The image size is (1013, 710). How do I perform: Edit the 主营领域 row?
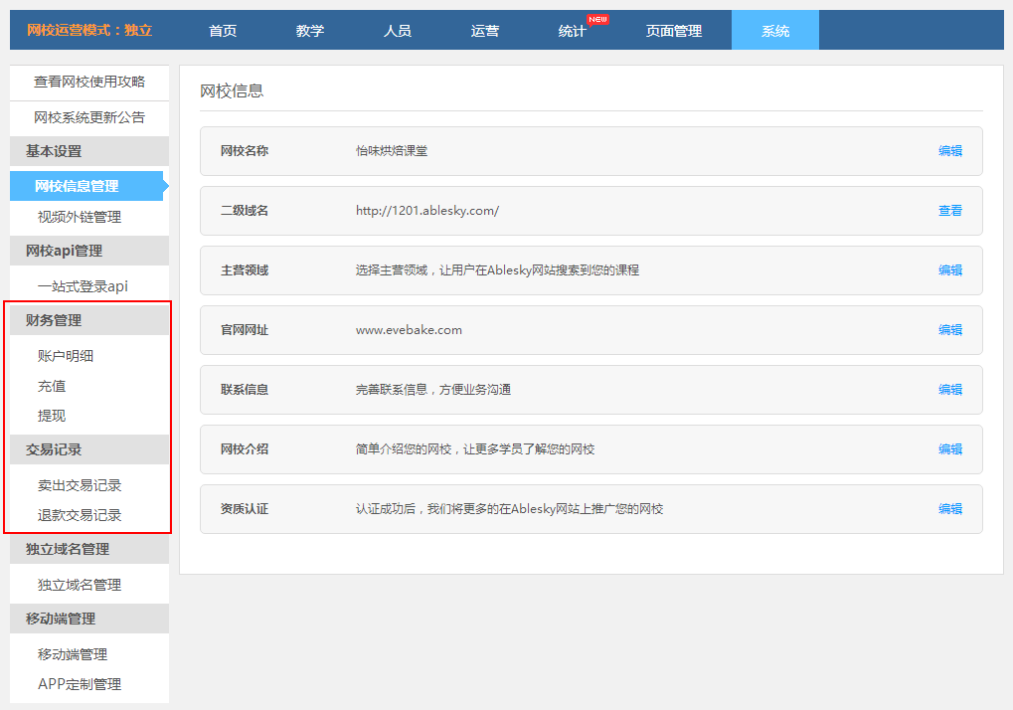click(949, 270)
